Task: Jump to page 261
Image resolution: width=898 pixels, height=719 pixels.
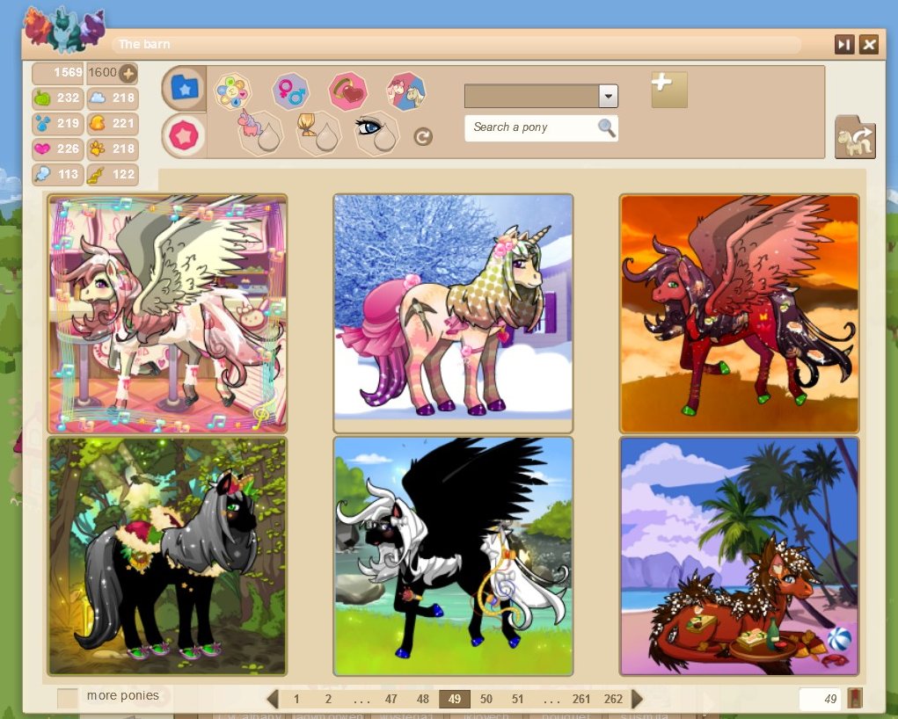Action: click(580, 699)
